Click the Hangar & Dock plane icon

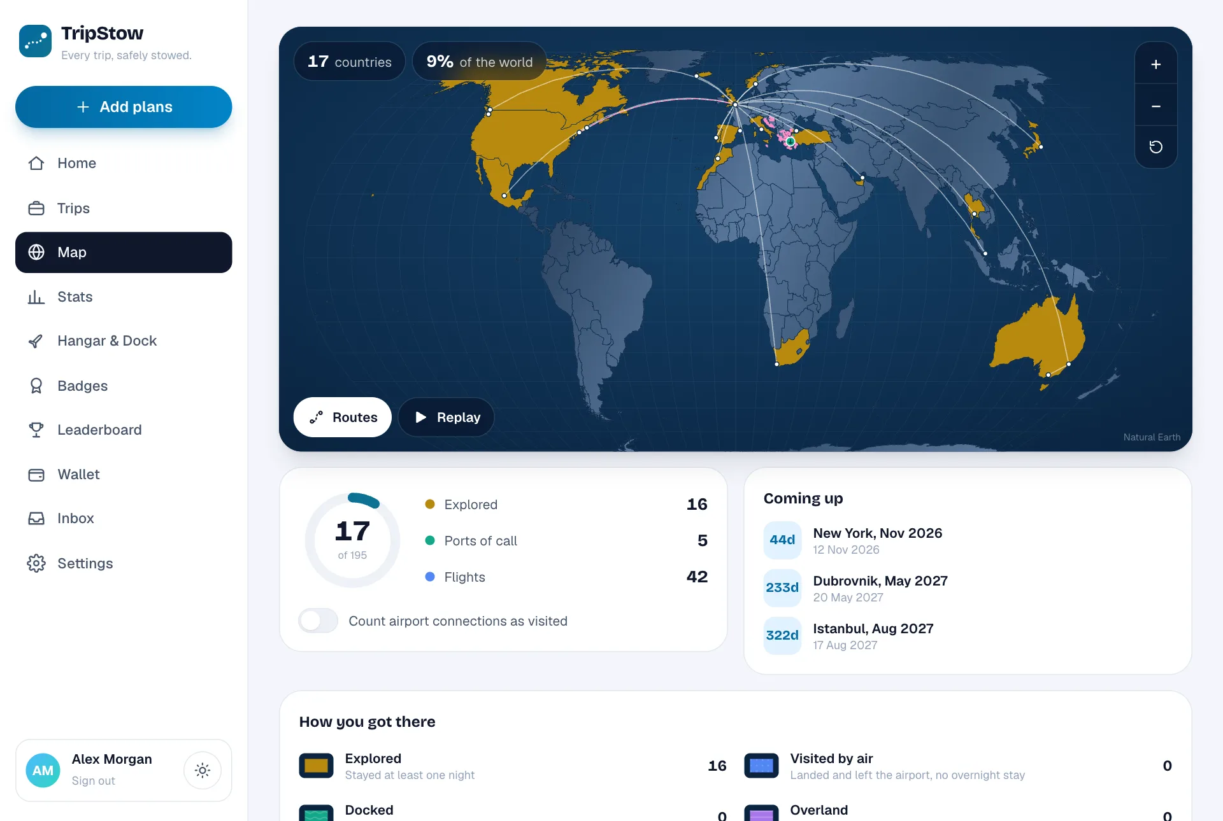(x=36, y=341)
